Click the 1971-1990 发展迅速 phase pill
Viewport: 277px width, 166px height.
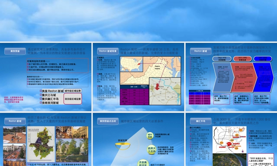point(243,59)
